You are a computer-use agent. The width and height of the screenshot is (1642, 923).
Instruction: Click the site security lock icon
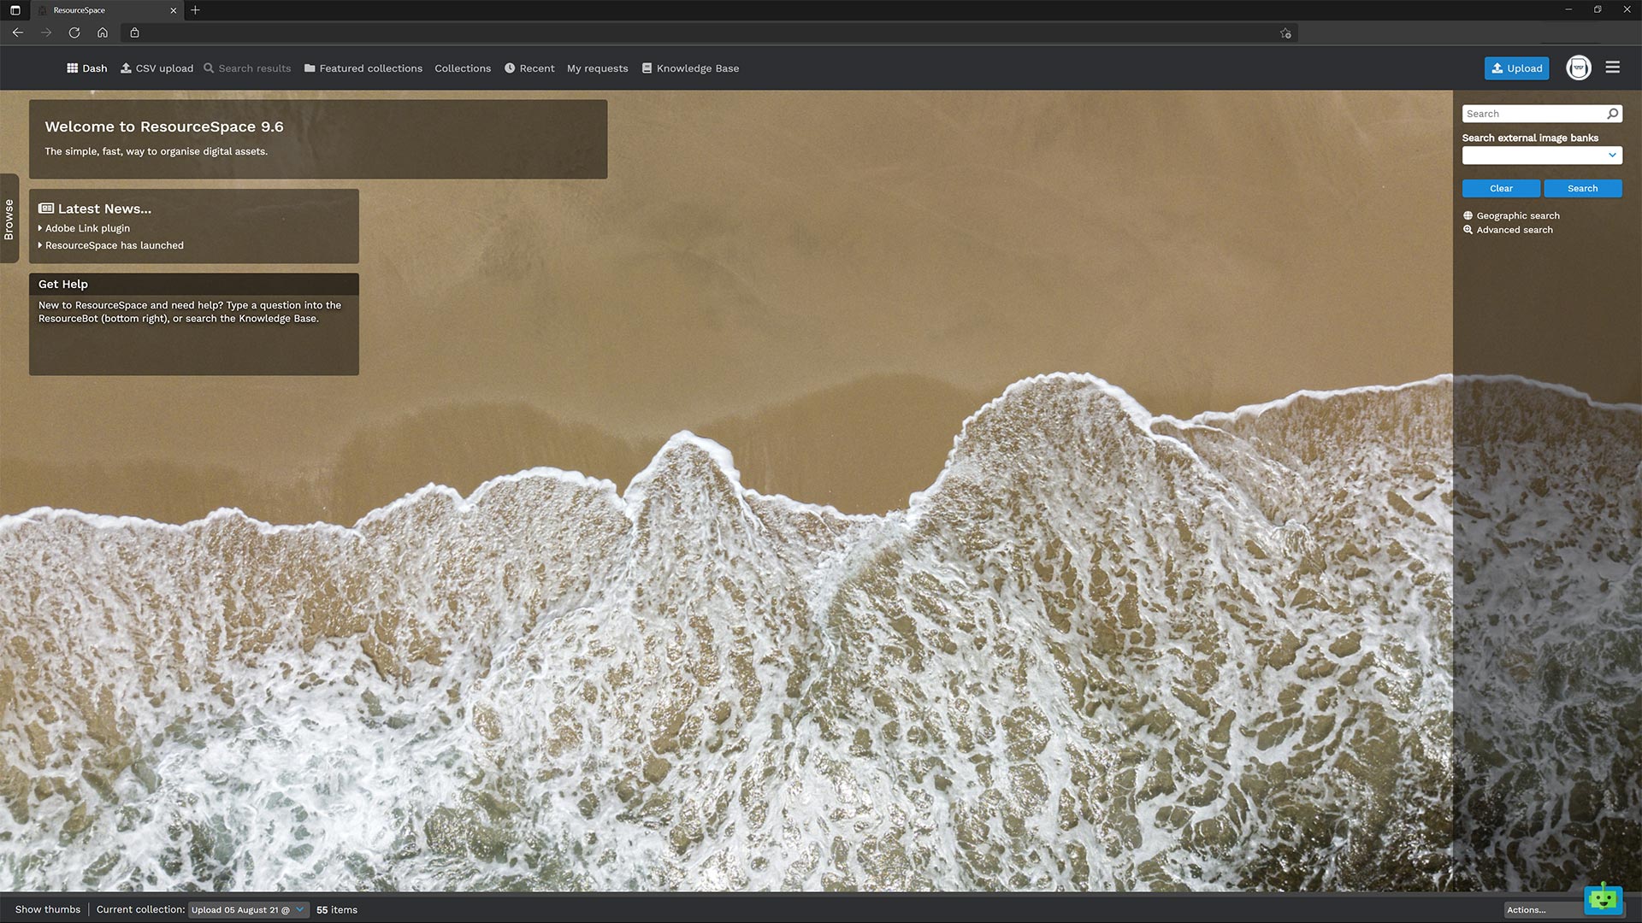pyautogui.click(x=134, y=32)
